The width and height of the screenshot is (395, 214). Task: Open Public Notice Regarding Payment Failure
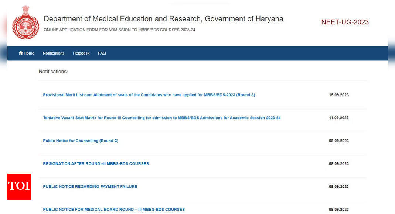click(x=90, y=187)
